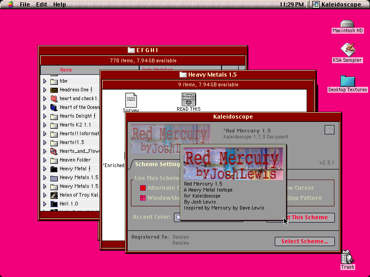
Task: Expand the Helen of Troy Kal disclosure triangle
Action: [45, 195]
